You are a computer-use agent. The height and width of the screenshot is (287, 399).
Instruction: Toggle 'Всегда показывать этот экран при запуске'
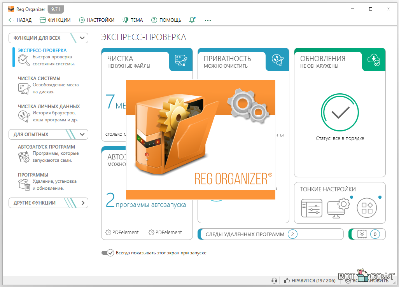108,253
